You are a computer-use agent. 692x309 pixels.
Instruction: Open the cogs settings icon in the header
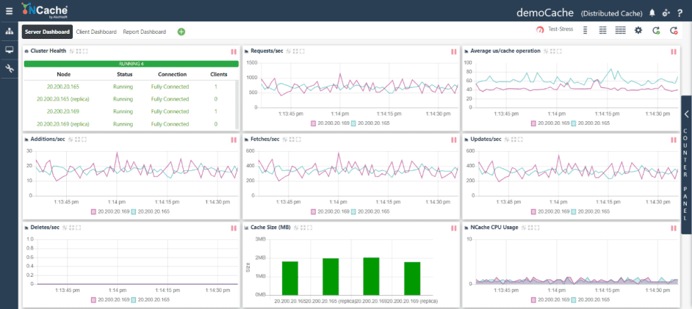point(666,13)
